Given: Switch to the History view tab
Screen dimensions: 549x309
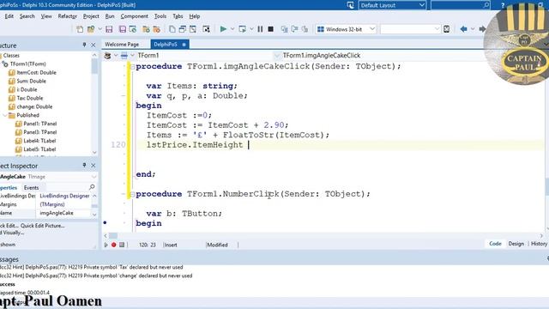Looking at the screenshot, I should point(539,244).
